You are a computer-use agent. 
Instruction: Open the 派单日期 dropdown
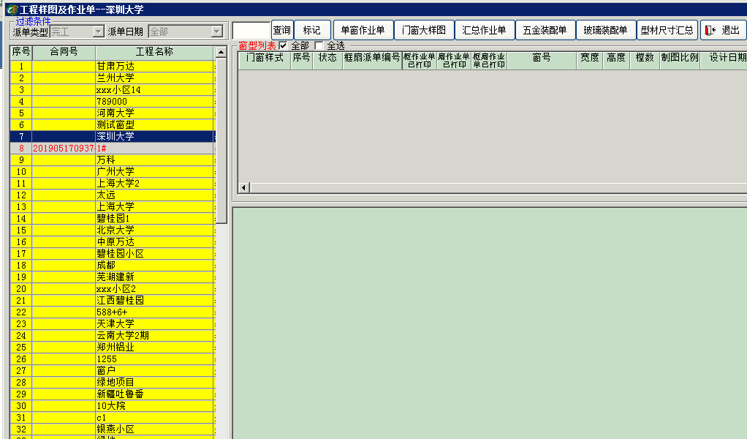216,31
